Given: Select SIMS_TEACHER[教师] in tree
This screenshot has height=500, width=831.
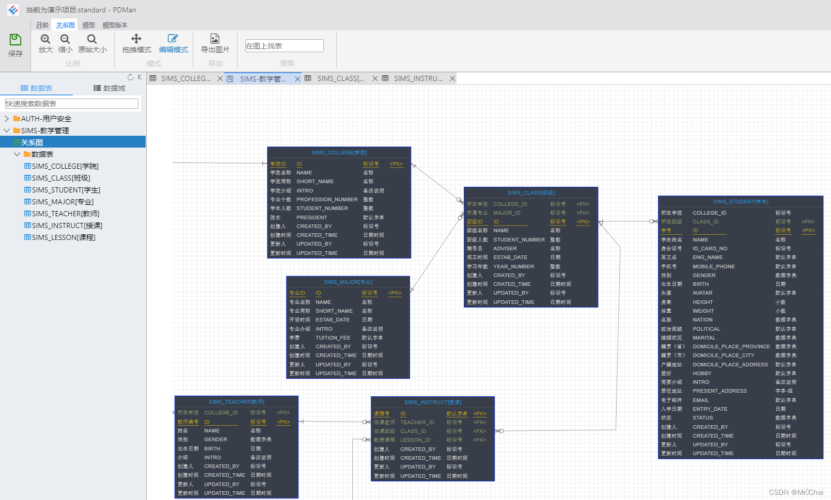Looking at the screenshot, I should [66, 214].
